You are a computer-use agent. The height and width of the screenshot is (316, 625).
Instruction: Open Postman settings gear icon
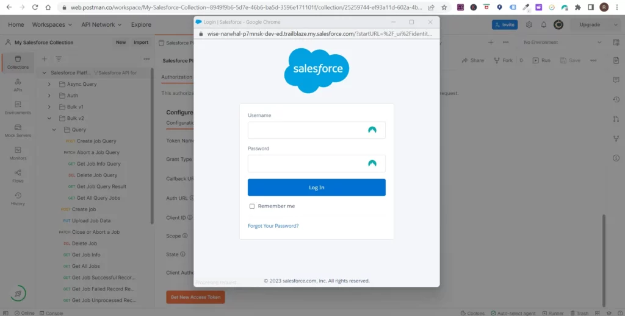pyautogui.click(x=529, y=24)
